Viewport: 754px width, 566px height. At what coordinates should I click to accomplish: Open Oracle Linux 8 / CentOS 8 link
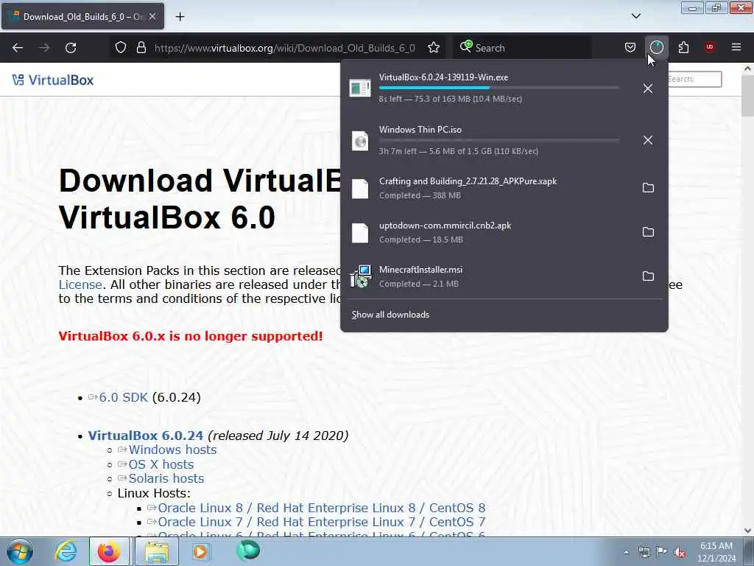point(321,508)
